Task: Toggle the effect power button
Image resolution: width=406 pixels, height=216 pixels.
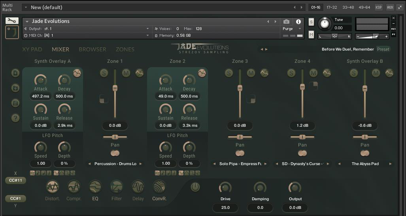Action: point(195,187)
